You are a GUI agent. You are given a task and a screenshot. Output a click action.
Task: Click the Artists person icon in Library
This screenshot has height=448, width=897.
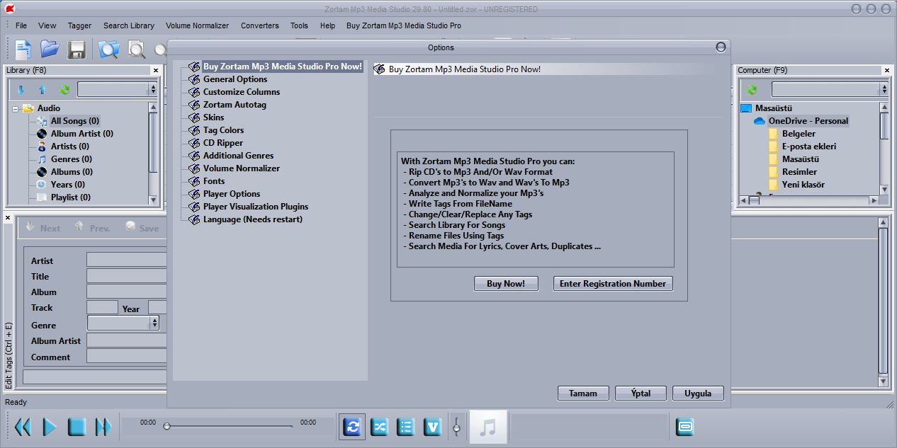point(42,147)
